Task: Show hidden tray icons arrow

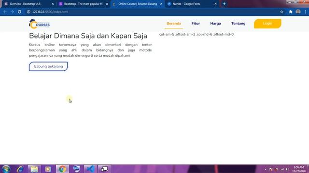Action: [x=266, y=169]
